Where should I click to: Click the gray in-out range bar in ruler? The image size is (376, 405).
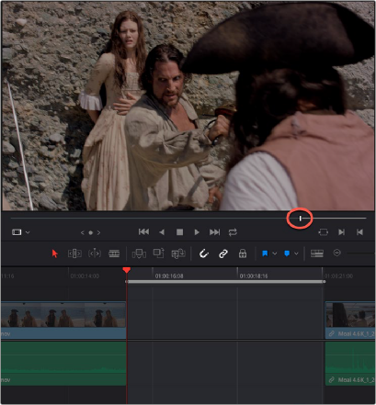[225, 281]
